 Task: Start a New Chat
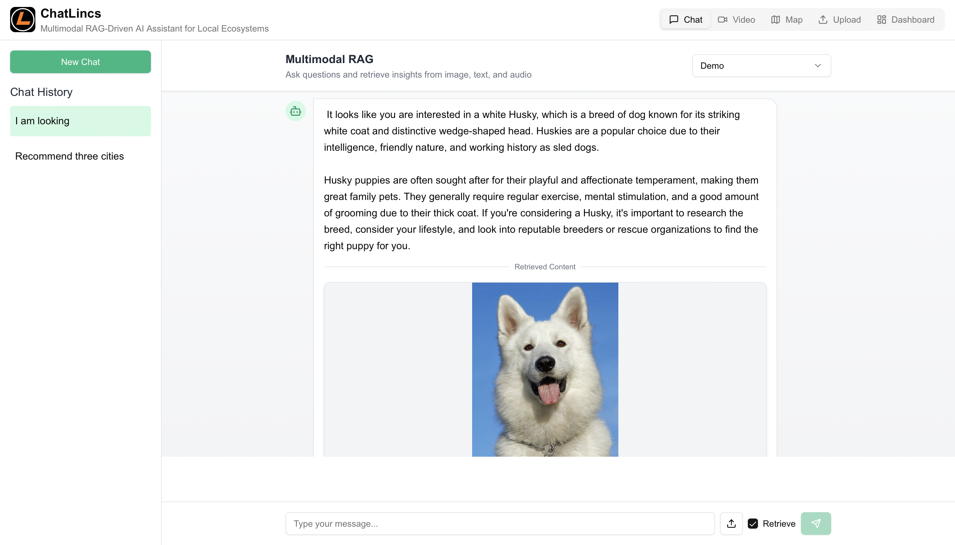click(x=80, y=62)
